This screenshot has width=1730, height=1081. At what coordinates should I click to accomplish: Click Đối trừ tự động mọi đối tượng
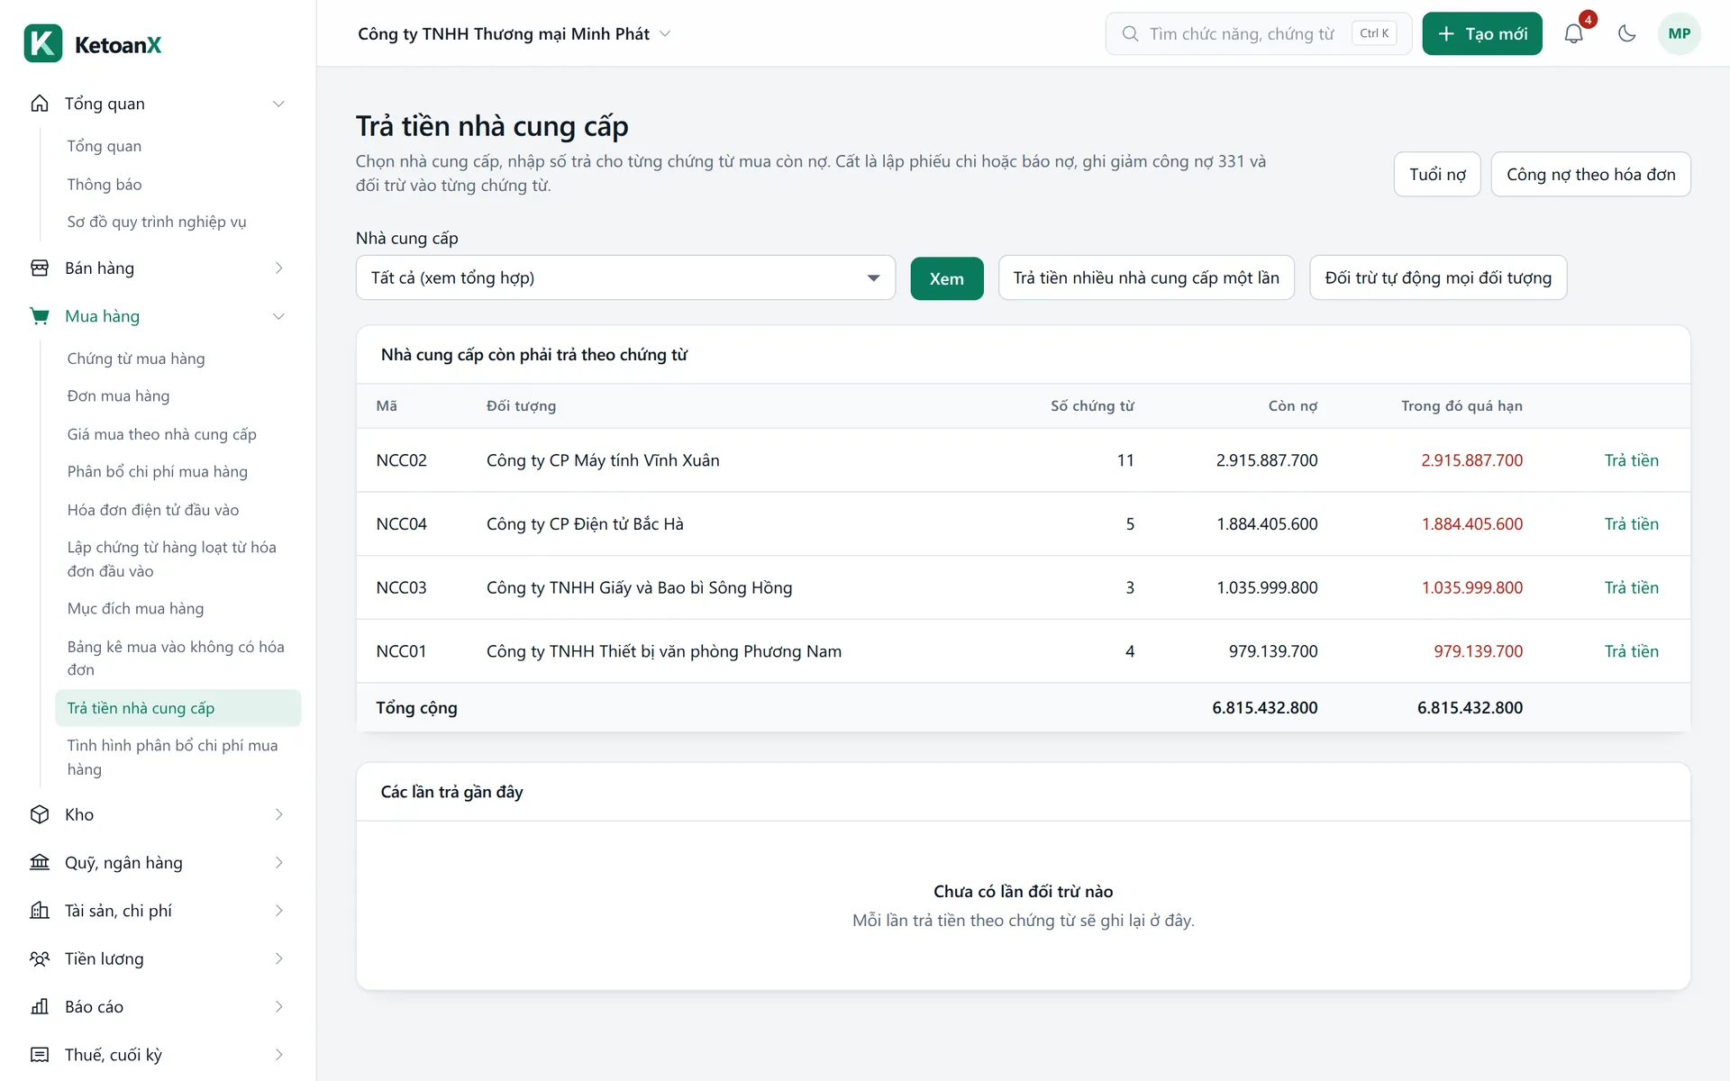(1438, 277)
